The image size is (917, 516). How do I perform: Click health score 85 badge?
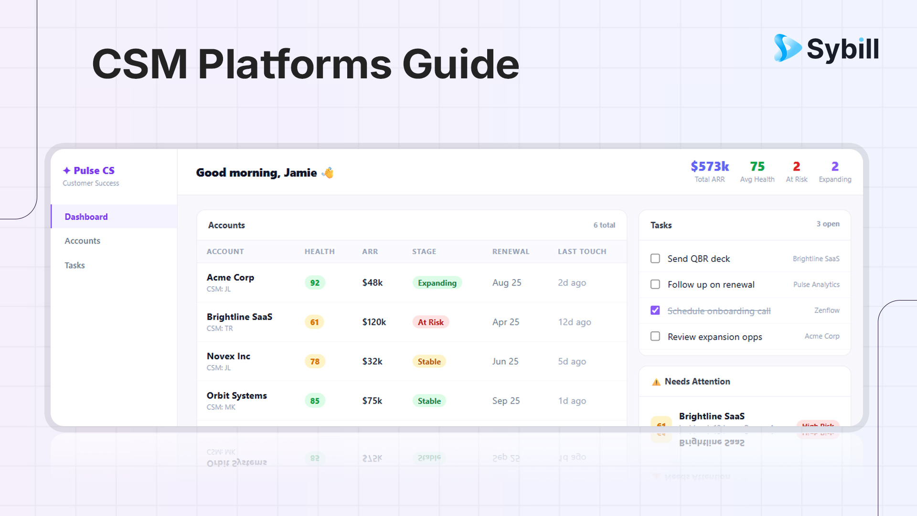[x=315, y=401]
